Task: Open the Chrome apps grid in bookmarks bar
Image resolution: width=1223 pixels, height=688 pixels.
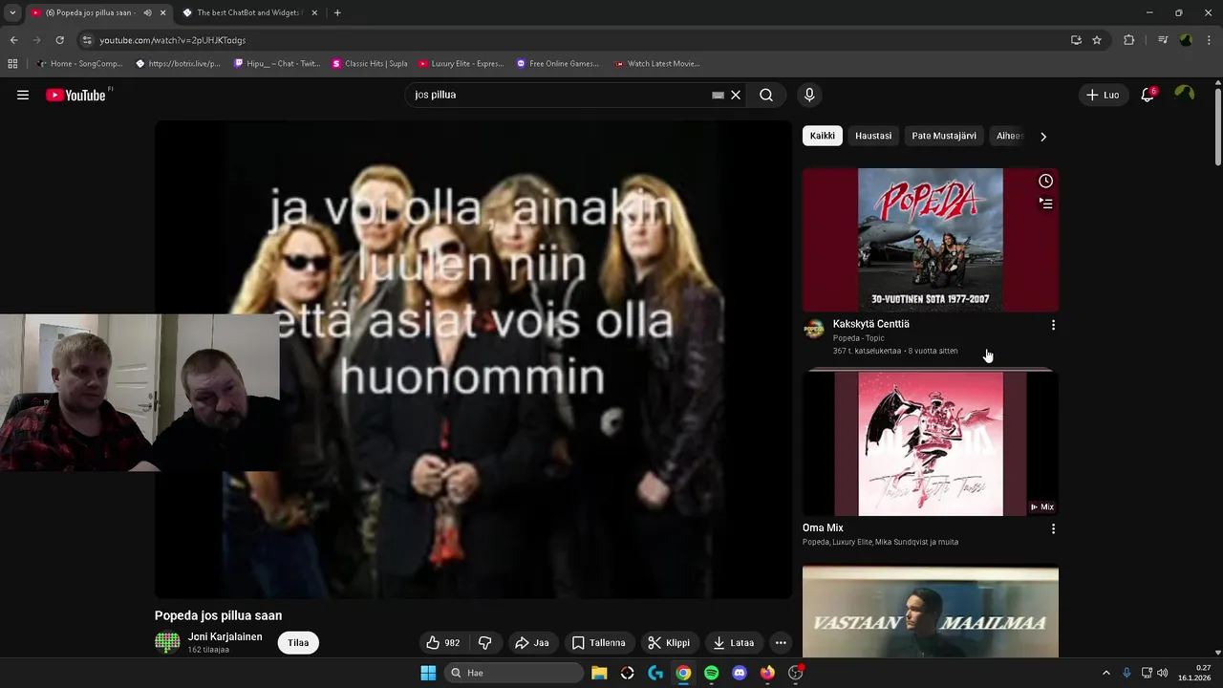Action: click(x=12, y=64)
